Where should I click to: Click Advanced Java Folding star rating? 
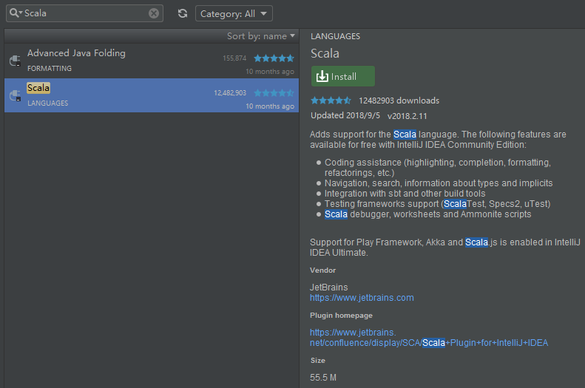[x=274, y=58]
